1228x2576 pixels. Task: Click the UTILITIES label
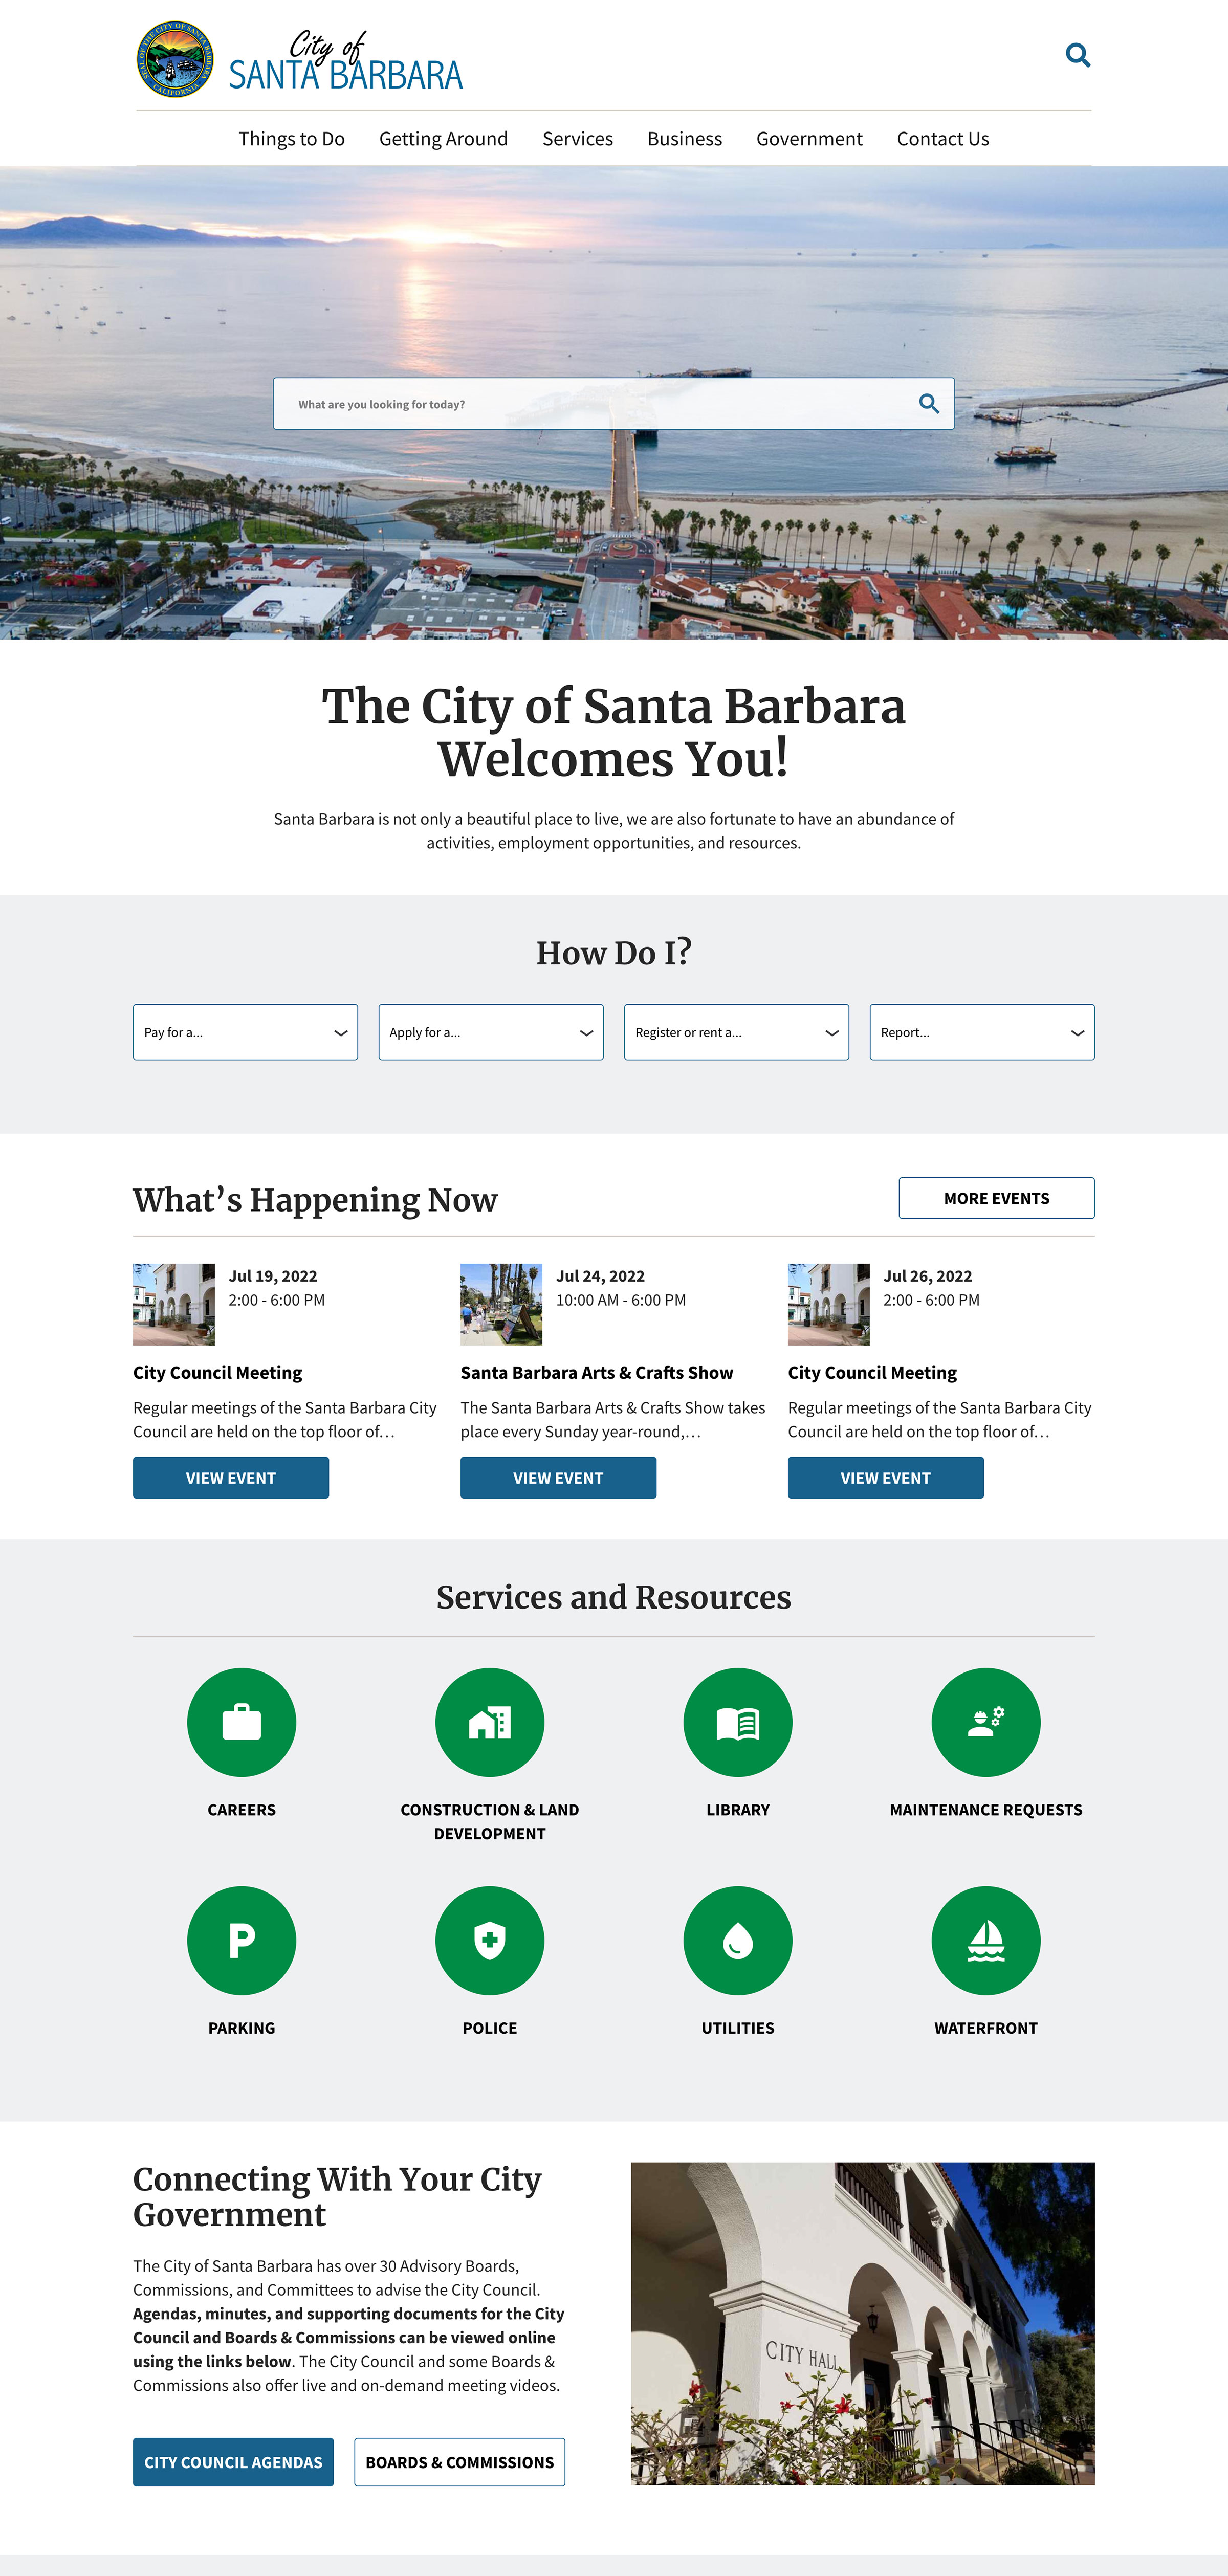click(738, 2028)
